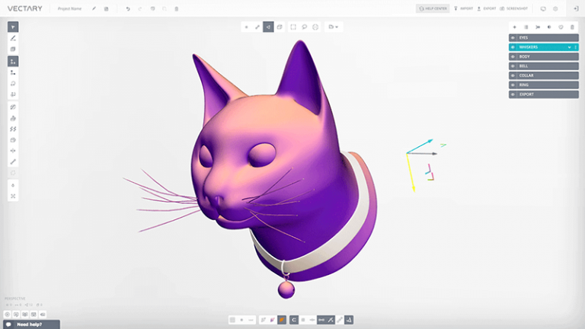The width and height of the screenshot is (585, 329).
Task: Click the Need help? chat button
Action: [24, 324]
